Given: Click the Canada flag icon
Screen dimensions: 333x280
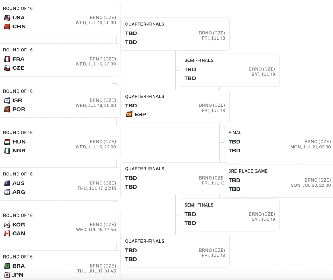Looking at the screenshot, I should 7,233.
